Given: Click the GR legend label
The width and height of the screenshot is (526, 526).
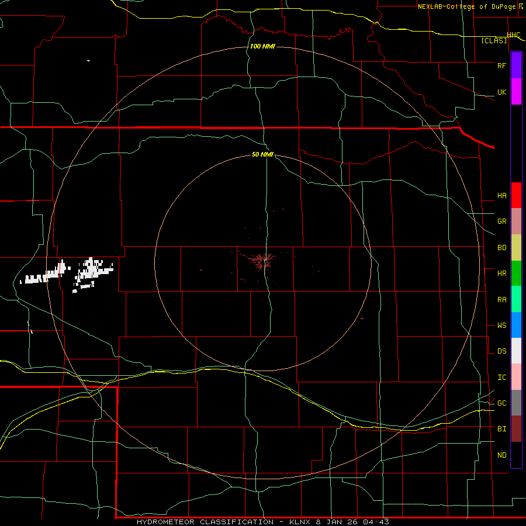Looking at the screenshot, I should [x=501, y=222].
